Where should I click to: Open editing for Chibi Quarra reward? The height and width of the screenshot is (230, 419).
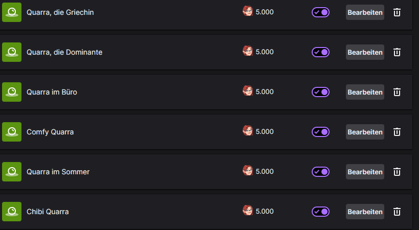click(365, 212)
